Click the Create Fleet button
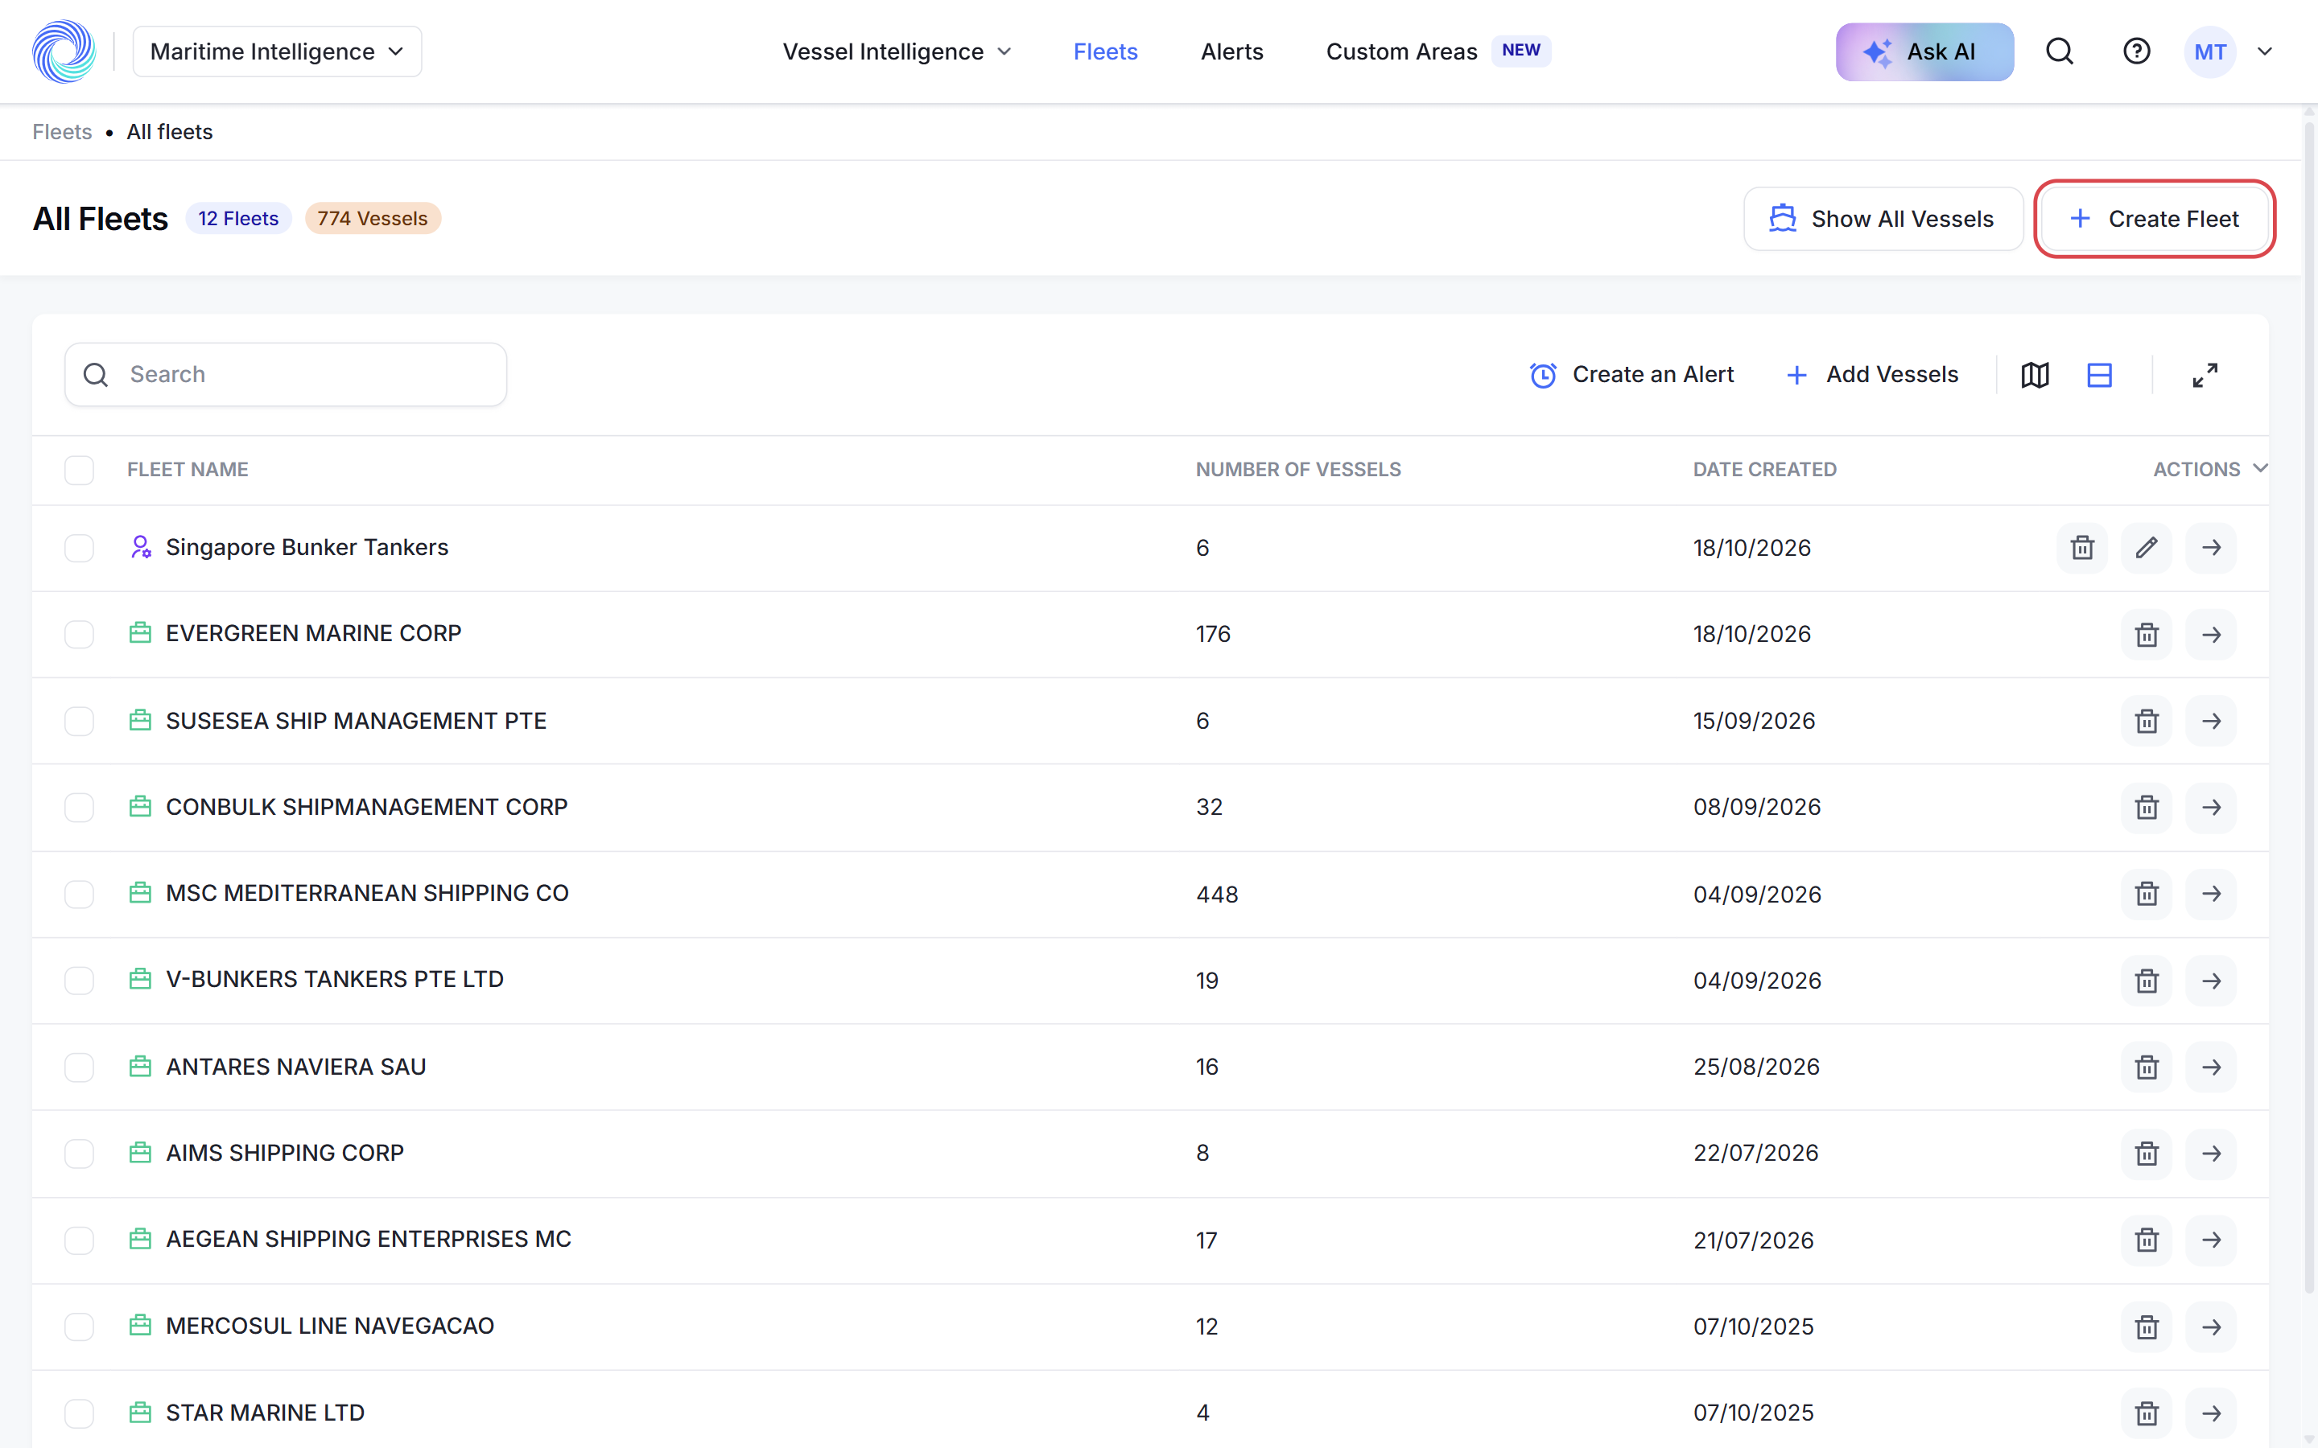Screen dimensions: 2318x1448 tap(2154, 218)
